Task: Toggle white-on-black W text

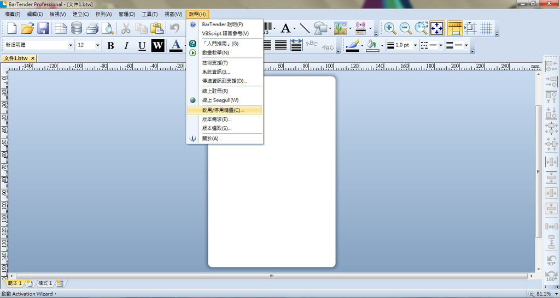Action: coord(157,45)
